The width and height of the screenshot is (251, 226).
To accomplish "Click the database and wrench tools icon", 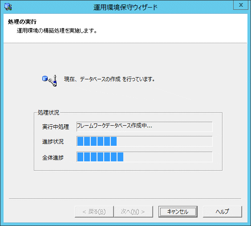I will 49,81.
